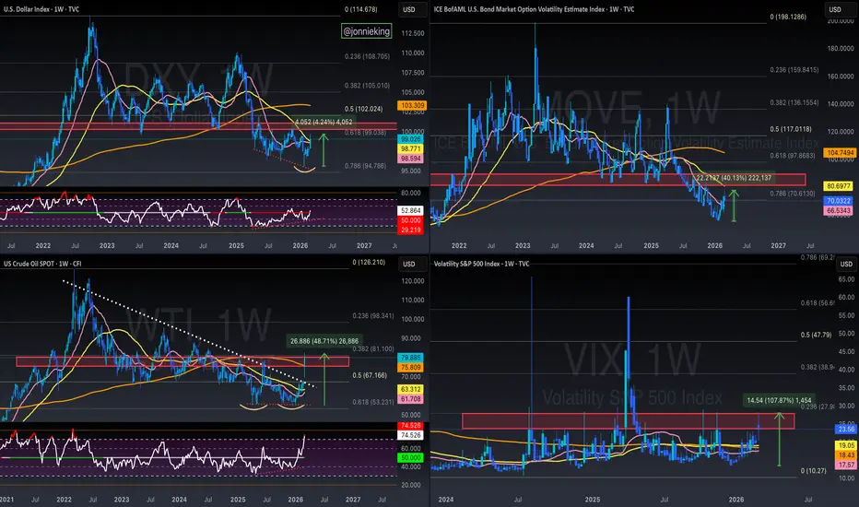The image size is (859, 507).
Task: Click the cyan 79.886 label on the WTI chart
Action: 411,358
